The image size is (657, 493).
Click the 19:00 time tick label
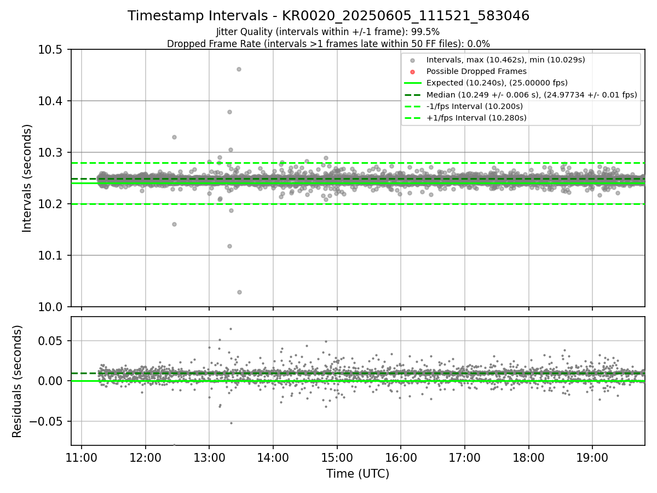[592, 457]
